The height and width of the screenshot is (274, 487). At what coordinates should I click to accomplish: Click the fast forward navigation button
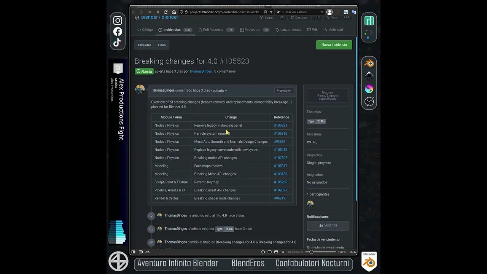(x=158, y=12)
